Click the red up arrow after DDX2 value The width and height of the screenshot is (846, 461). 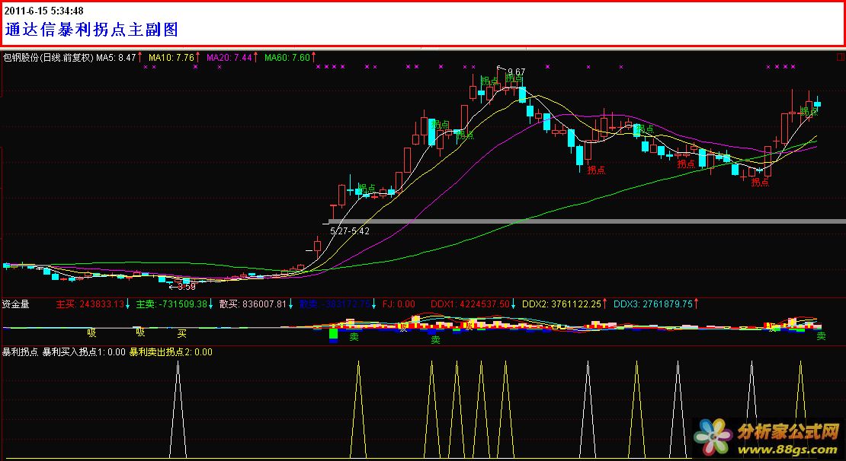click(x=605, y=304)
